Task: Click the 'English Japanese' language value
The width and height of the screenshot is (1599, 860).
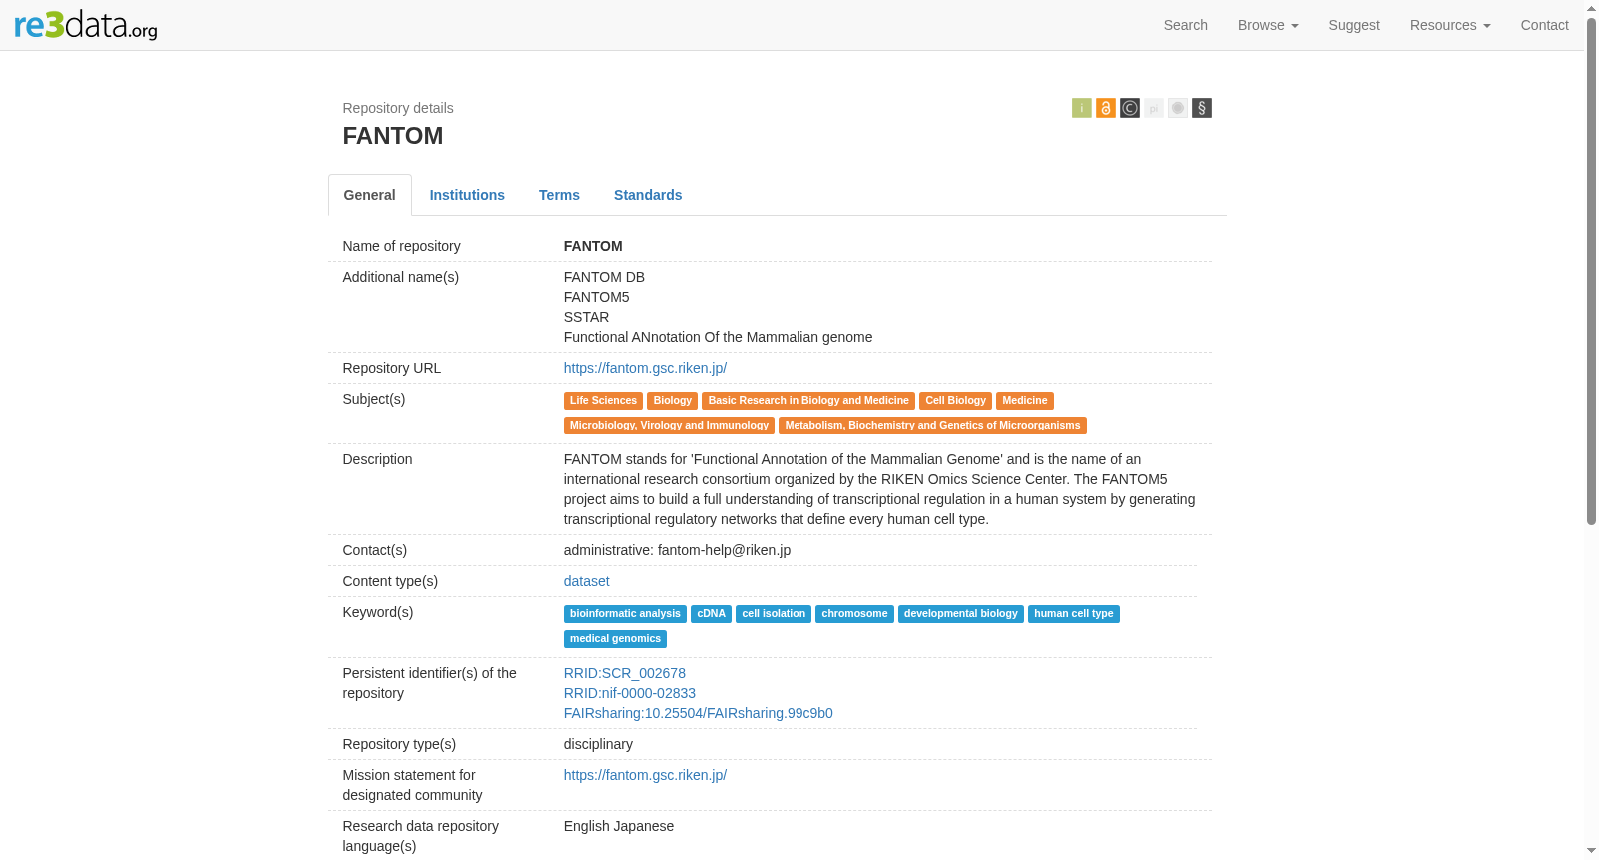Action: tap(619, 826)
